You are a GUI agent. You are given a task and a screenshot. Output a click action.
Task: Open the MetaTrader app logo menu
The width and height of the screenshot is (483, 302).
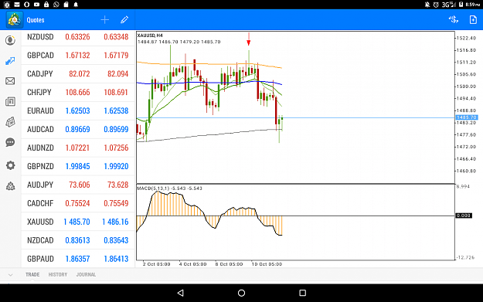point(14,20)
